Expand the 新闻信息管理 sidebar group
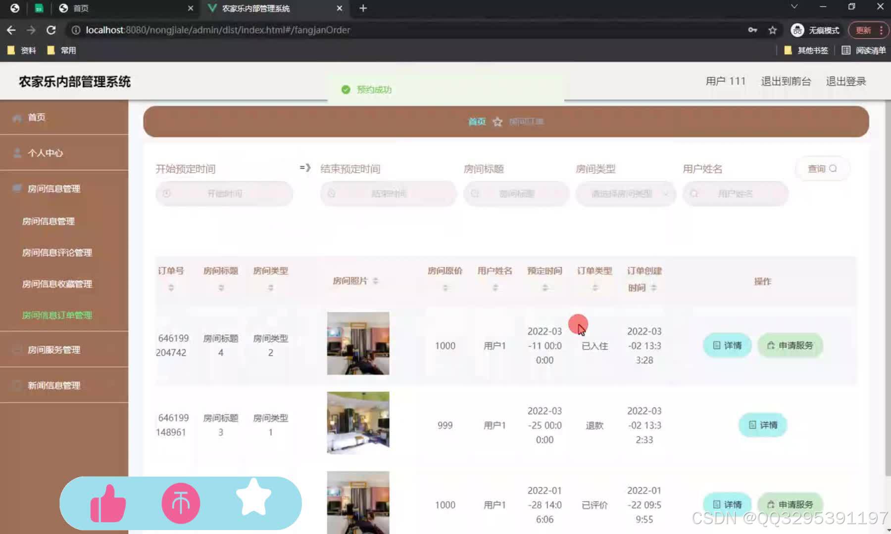 click(64, 385)
